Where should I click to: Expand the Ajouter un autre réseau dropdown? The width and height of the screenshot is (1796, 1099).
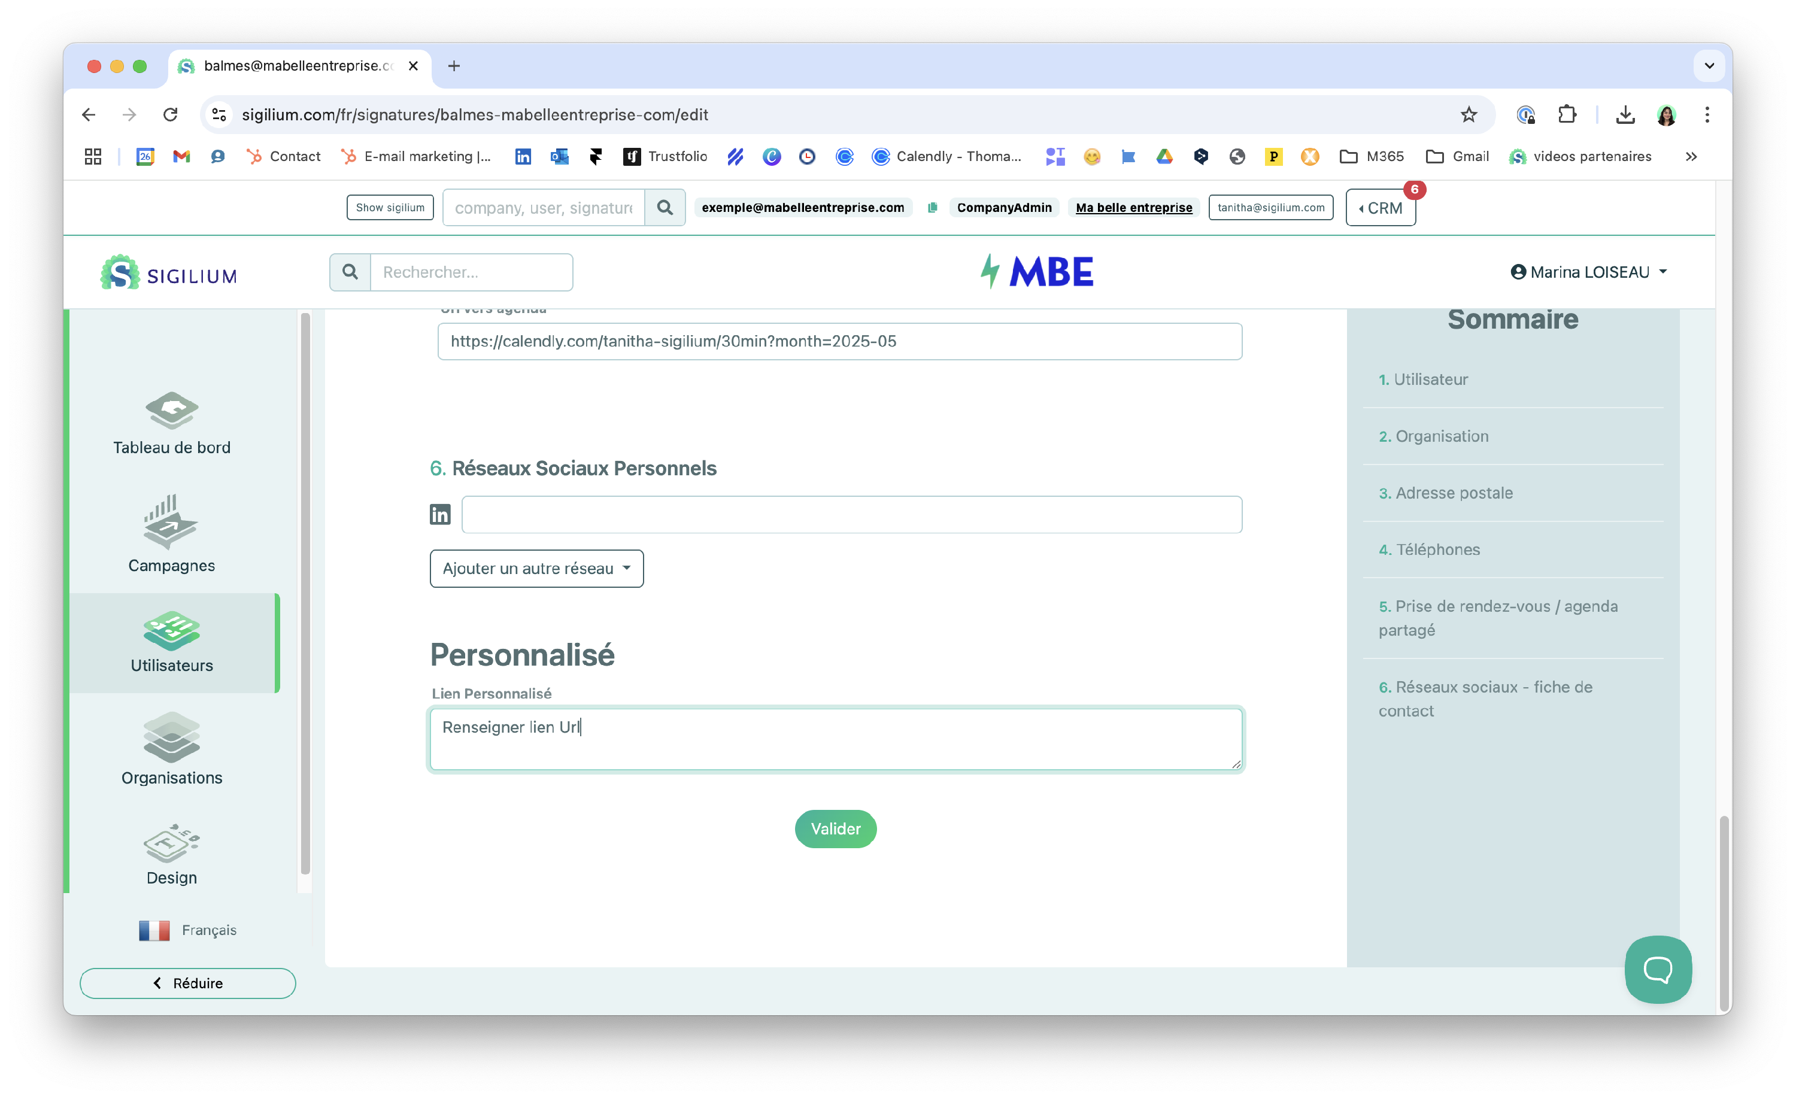536,569
